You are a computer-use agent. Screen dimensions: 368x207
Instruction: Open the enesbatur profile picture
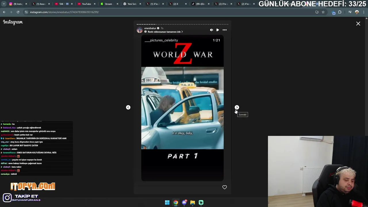[139, 30]
